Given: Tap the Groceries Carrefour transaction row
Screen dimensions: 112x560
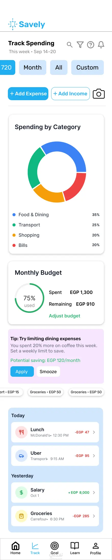Looking at the screenshot, I should (55, 516).
